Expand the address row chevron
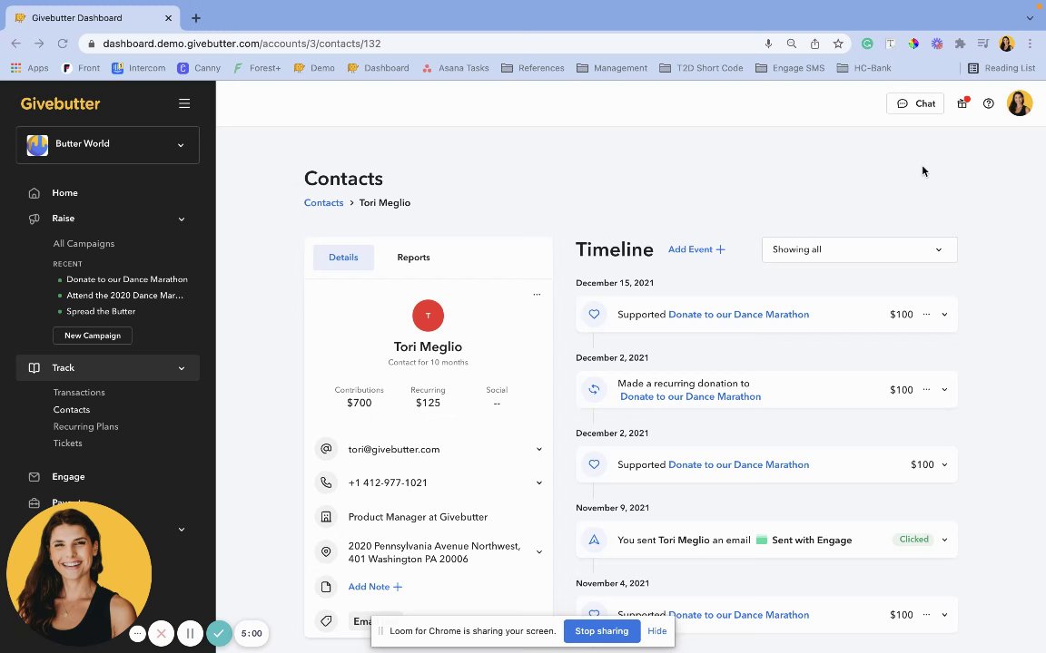Screen dimensions: 1046x653 click(539, 552)
